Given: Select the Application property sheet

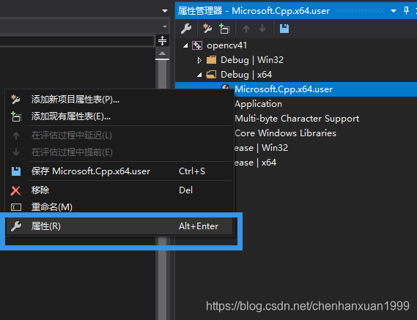Looking at the screenshot, I should 258,104.
